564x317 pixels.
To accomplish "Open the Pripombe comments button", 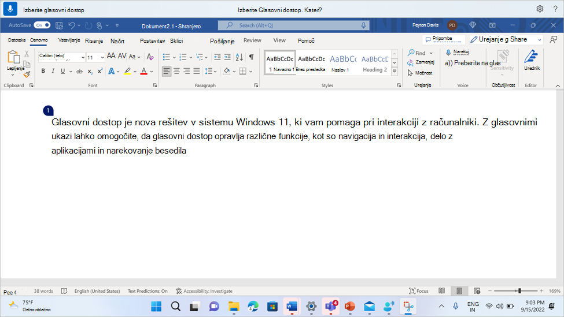I will coord(444,39).
